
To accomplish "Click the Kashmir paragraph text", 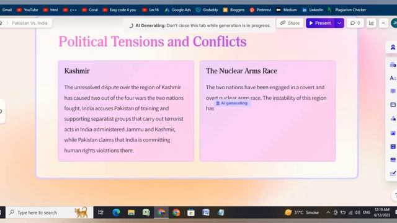I will click(x=124, y=118).
